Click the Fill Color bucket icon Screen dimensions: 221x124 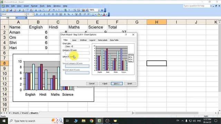[x=98, y=14]
